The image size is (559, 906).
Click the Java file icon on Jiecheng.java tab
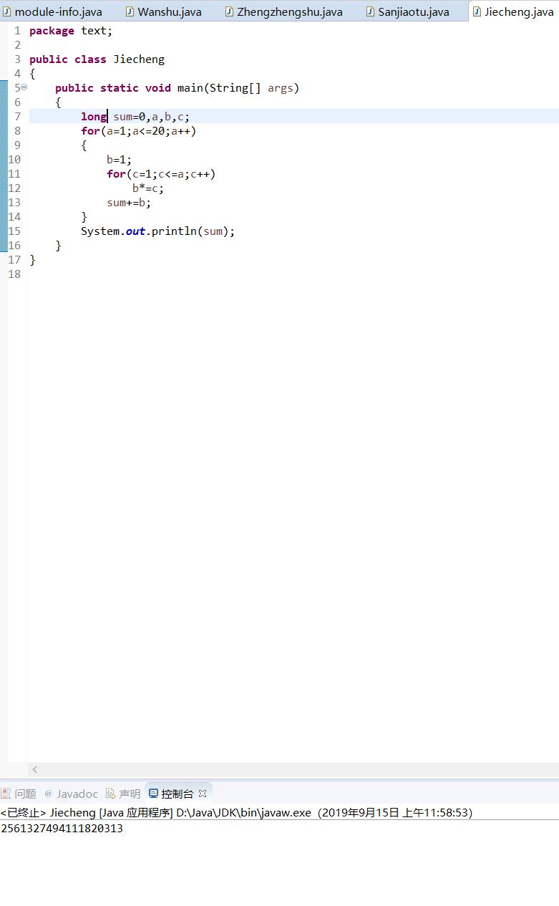[477, 11]
